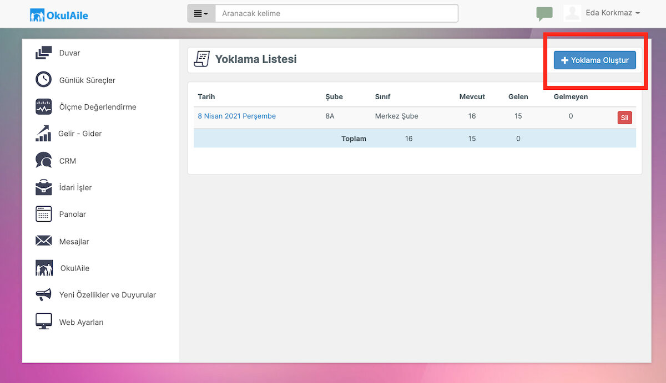Go to Duvar in the sidebar

[x=70, y=53]
